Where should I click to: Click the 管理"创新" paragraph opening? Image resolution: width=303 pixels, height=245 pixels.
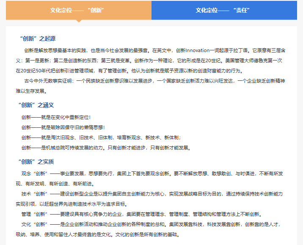click(36, 214)
